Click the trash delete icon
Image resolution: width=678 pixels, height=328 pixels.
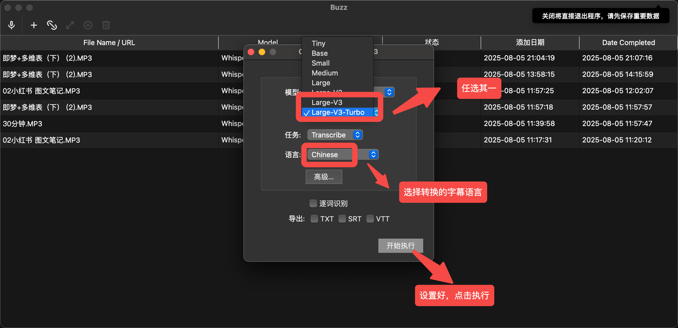tap(106, 25)
